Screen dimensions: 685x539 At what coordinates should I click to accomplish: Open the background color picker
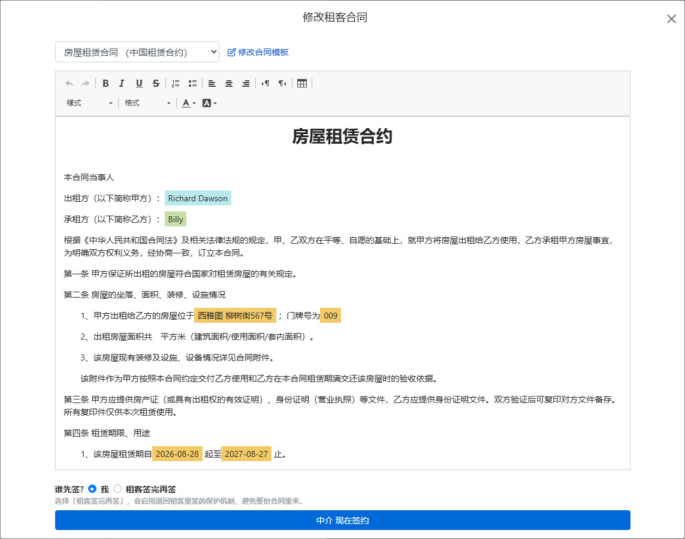coord(210,103)
